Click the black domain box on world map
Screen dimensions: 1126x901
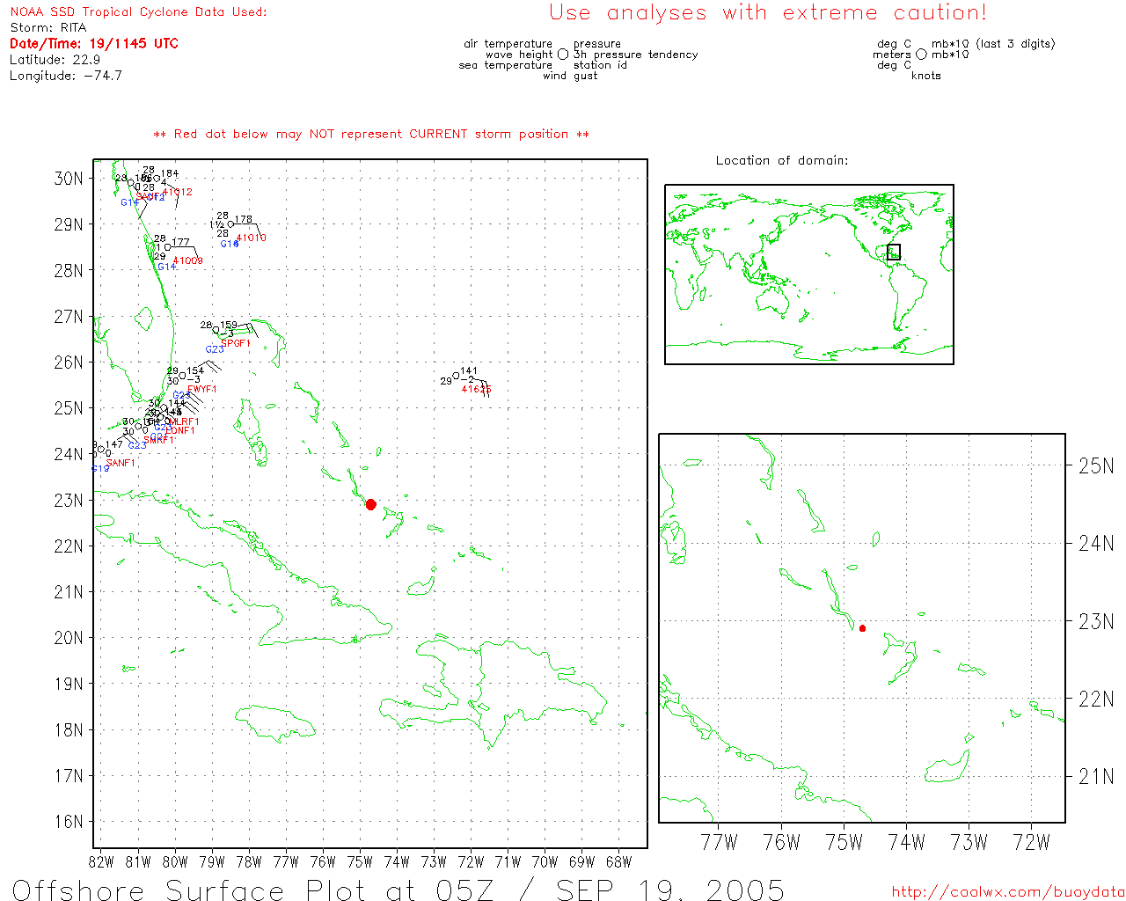click(894, 252)
